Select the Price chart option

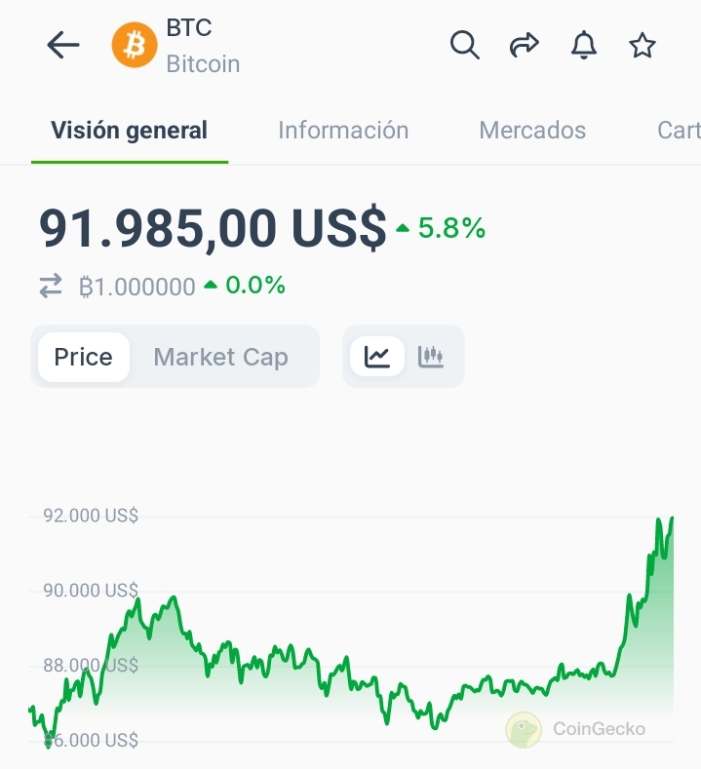[x=84, y=357]
